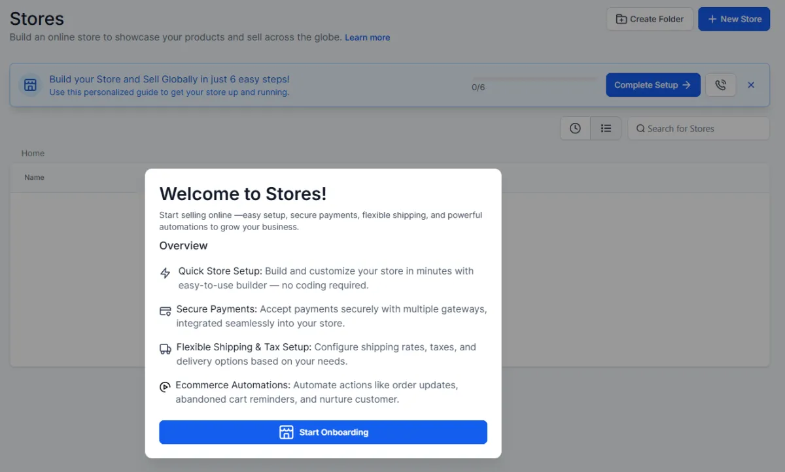Click the phone call icon button
The width and height of the screenshot is (785, 472).
720,85
